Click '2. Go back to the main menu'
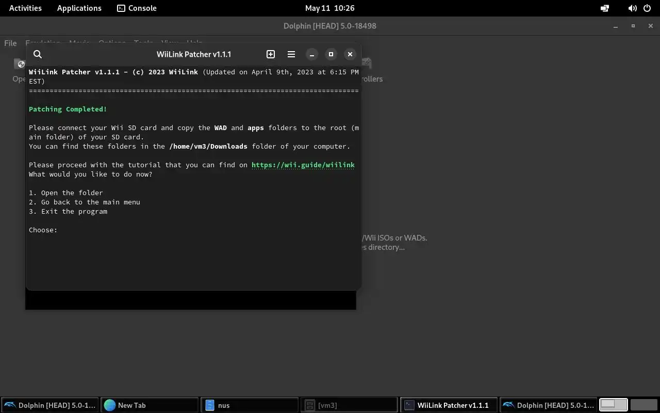This screenshot has height=413, width=660. 85,202
